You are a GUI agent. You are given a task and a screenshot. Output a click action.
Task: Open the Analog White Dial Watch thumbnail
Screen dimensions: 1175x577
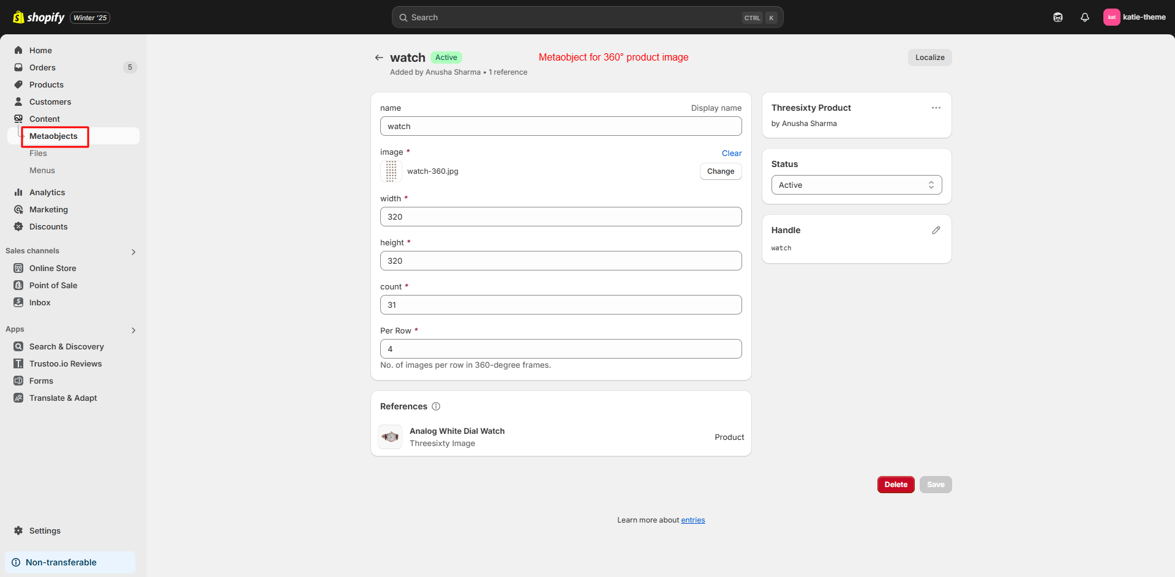point(390,437)
